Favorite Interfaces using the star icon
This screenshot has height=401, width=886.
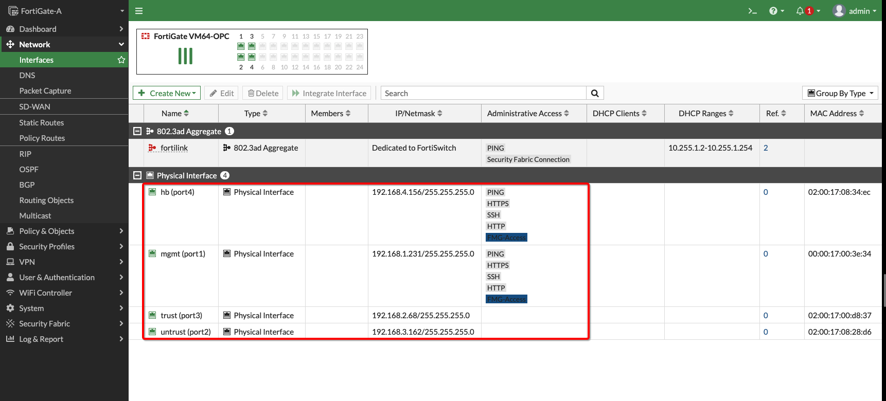(121, 60)
